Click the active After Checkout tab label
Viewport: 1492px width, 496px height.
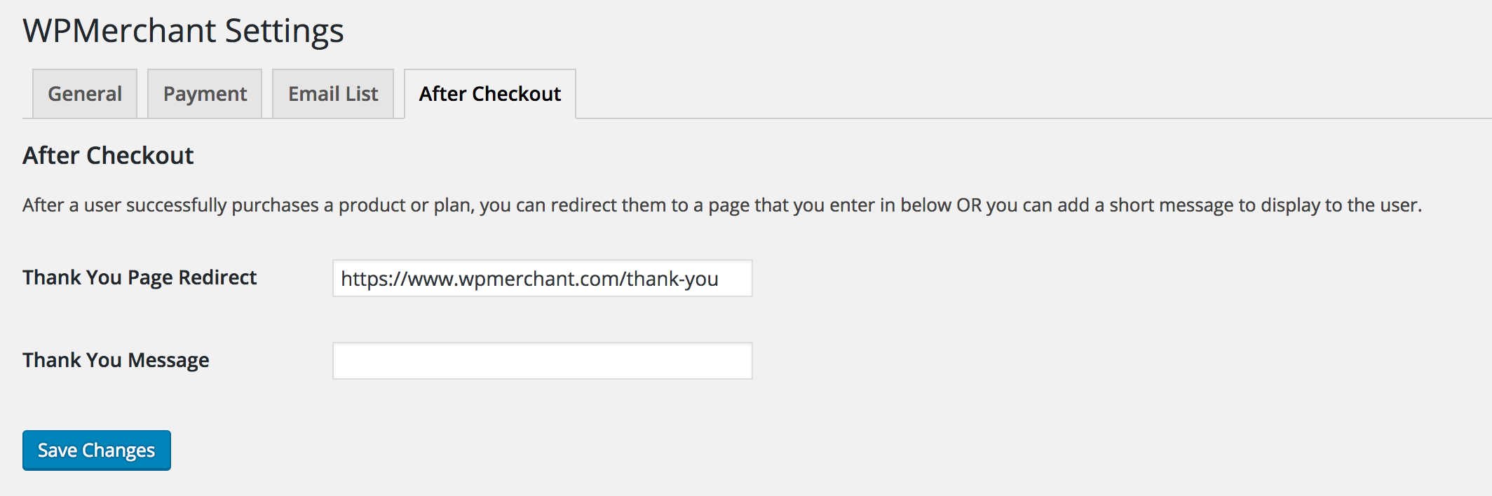click(x=490, y=94)
